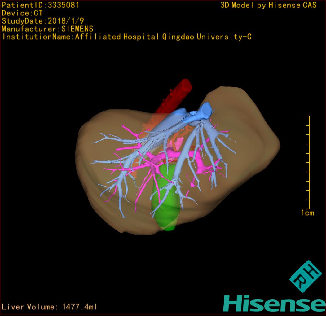Click the StudyDate:2018/1/9 text
326x316 pixels.
tap(43, 21)
